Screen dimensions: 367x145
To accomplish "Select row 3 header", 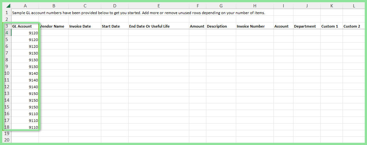I will tap(7, 26).
